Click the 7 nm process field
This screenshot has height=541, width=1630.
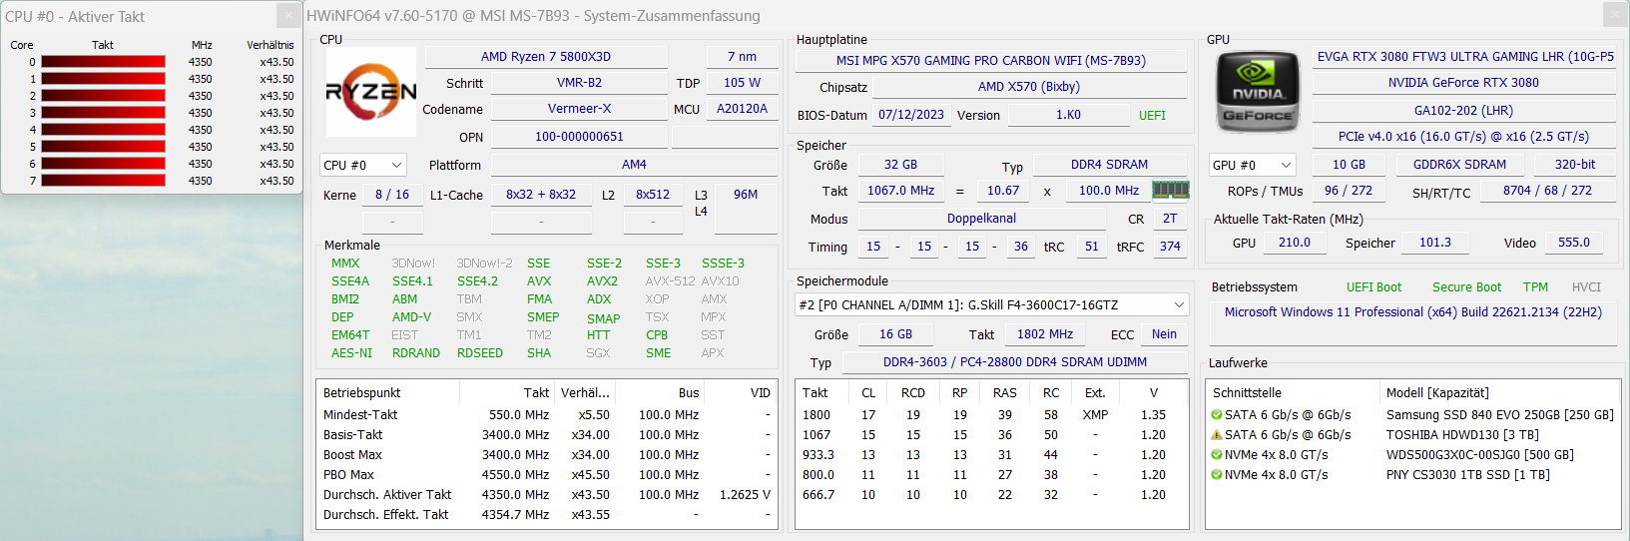click(x=742, y=57)
